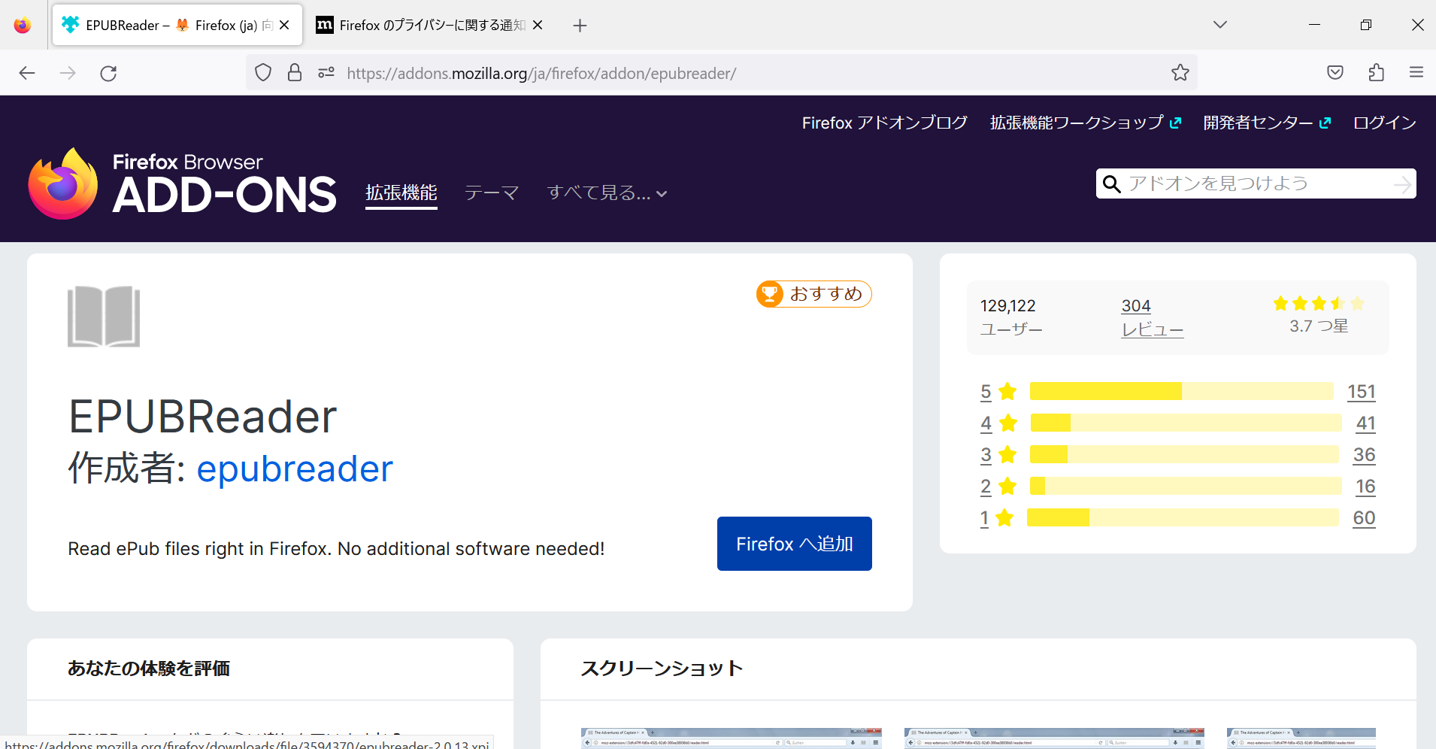Click the shield tracking protection icon
The width and height of the screenshot is (1436, 749).
[x=262, y=72]
